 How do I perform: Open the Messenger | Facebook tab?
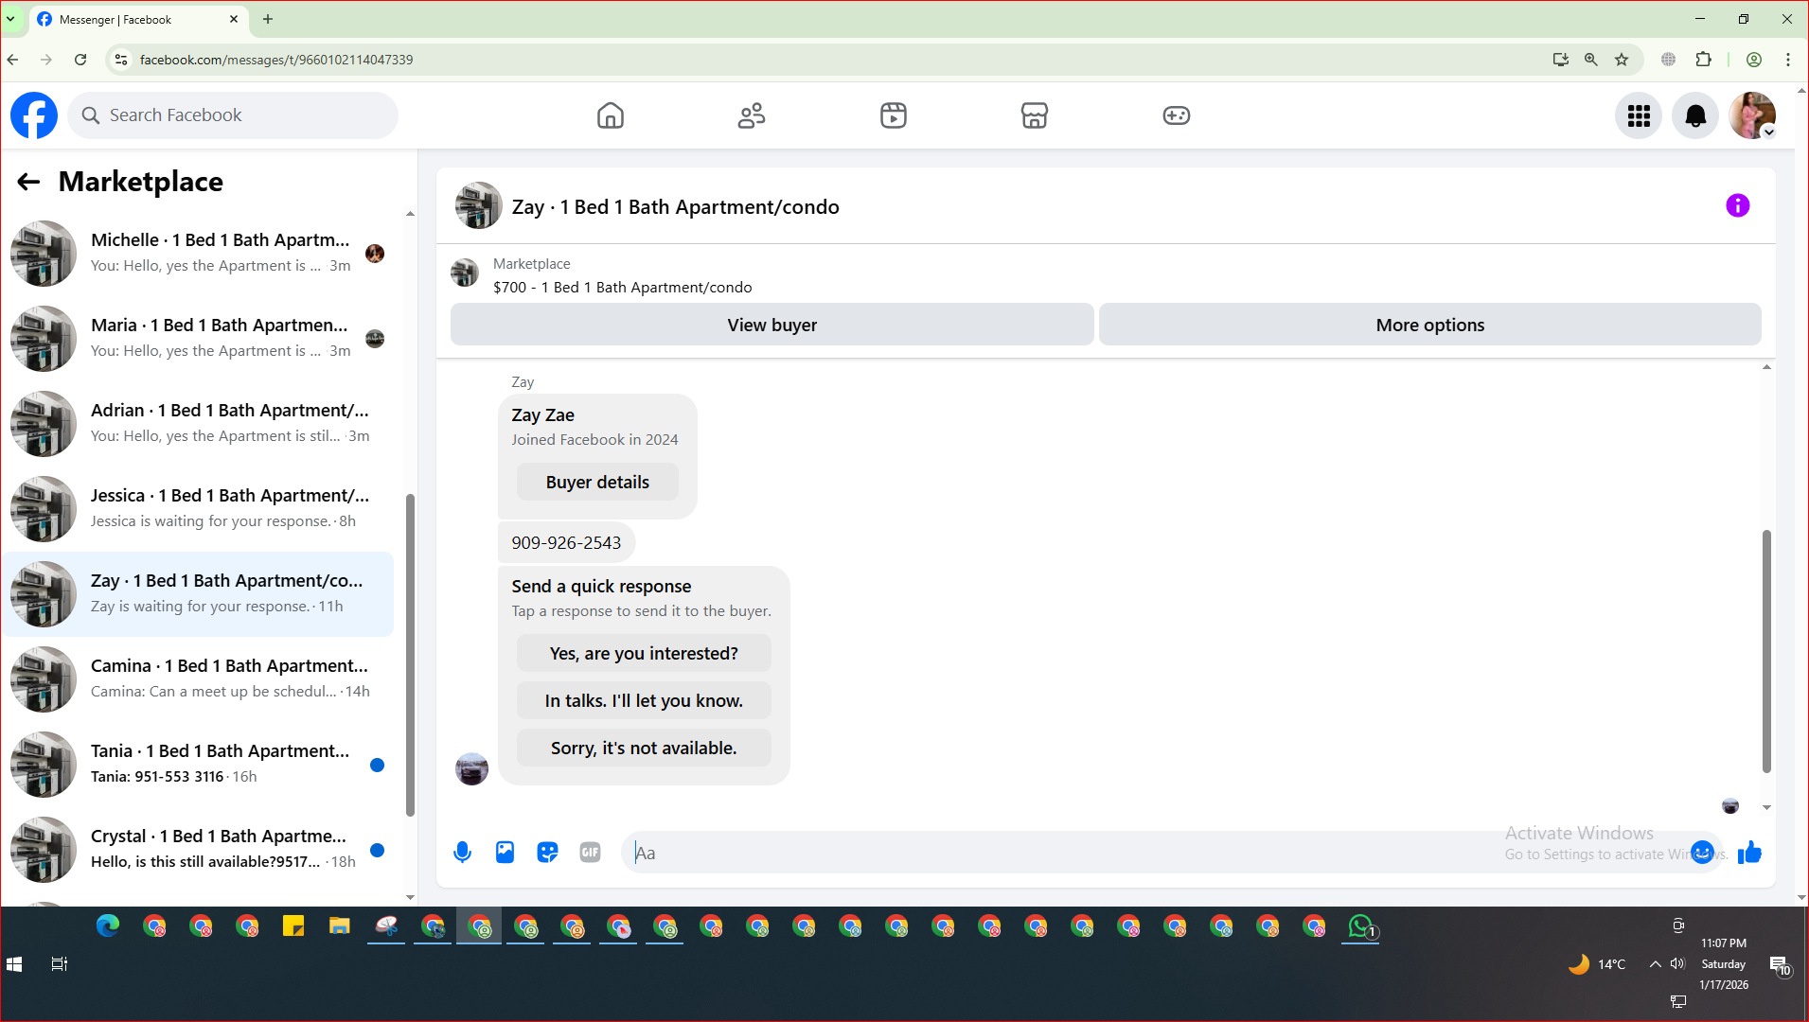[139, 19]
